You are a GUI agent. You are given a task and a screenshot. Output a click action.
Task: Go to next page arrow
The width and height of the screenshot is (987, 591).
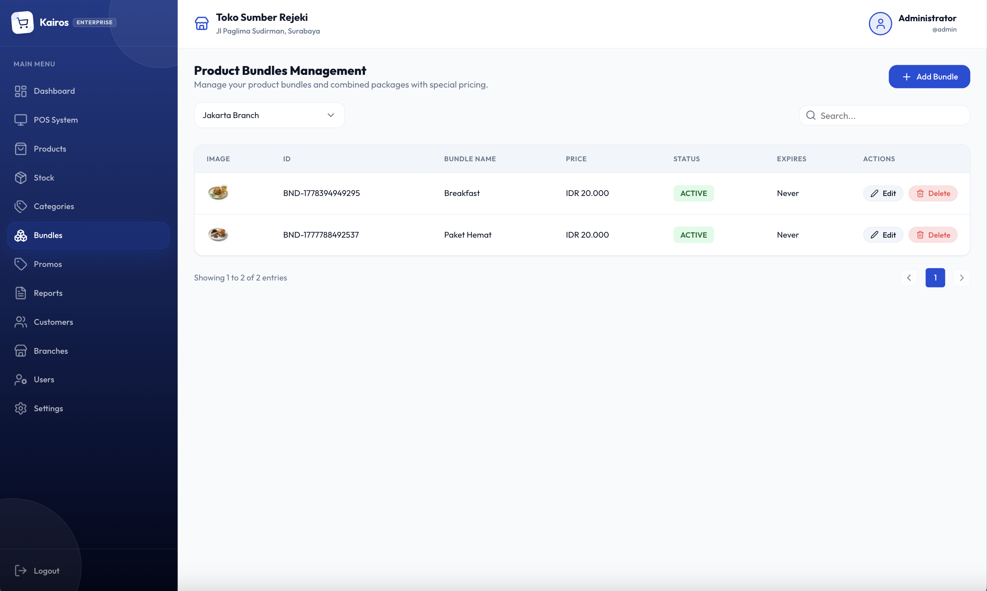pyautogui.click(x=962, y=278)
